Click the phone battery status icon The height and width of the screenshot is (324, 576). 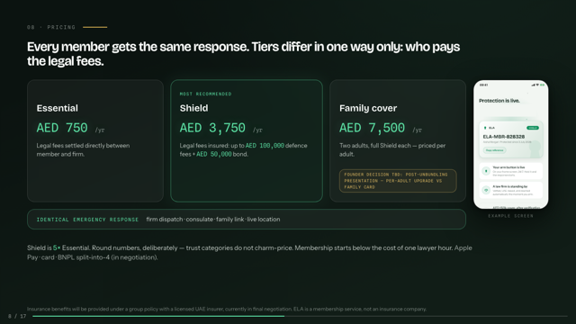(542, 85)
